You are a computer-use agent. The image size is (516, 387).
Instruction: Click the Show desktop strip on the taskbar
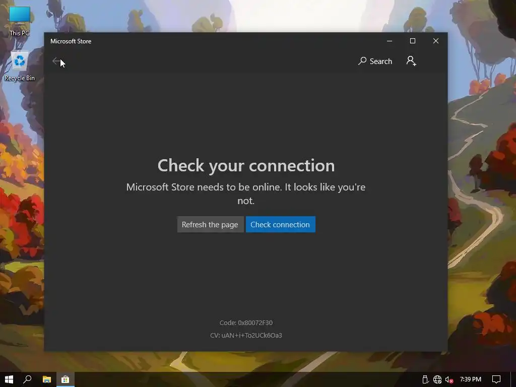(513, 379)
